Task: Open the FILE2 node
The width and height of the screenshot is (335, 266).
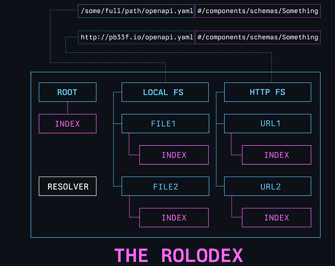Action: click(164, 186)
